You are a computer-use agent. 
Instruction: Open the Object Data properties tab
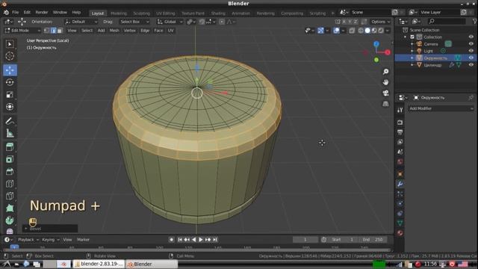[400, 223]
